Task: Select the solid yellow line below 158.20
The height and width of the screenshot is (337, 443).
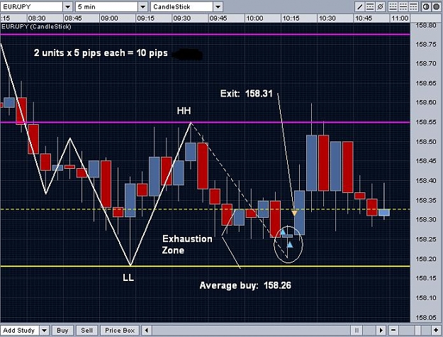Action: pos(205,266)
